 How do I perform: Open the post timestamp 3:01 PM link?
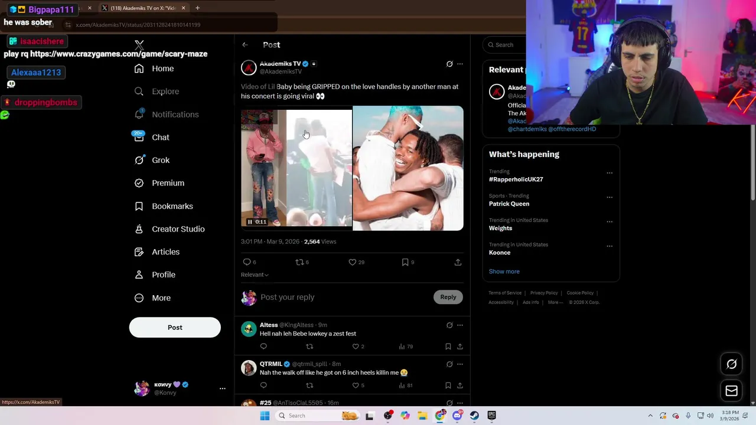270,241
